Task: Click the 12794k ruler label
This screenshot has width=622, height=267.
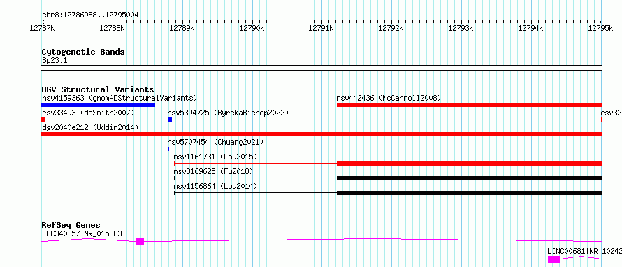Action: [x=530, y=28]
